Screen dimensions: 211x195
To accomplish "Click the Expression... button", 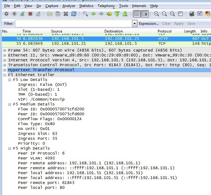I will point(149,24).
